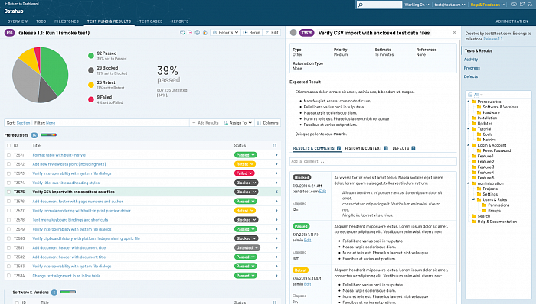The height and width of the screenshot is (304, 536).
Task: Click the print icon beside the run title
Action: (198, 32)
